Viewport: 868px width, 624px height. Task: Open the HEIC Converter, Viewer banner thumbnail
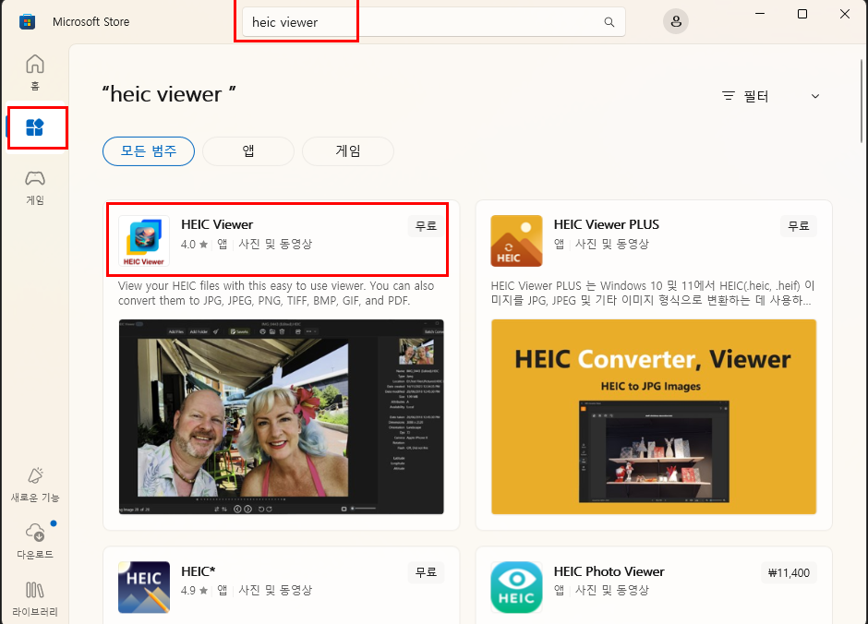654,416
